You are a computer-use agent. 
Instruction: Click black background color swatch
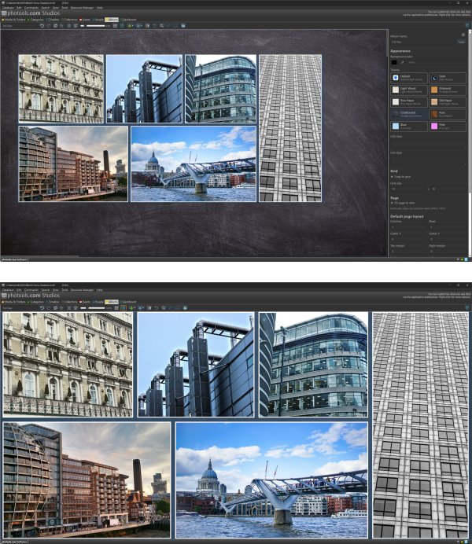coord(394,62)
